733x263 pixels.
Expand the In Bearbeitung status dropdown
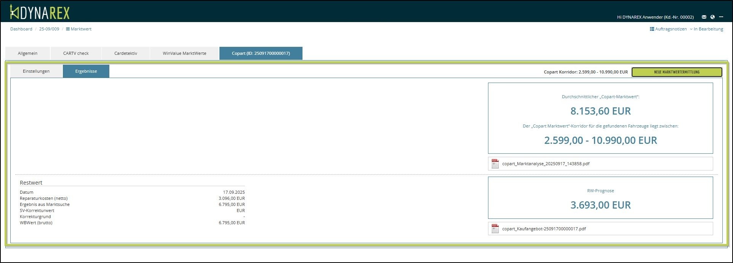(x=706, y=29)
